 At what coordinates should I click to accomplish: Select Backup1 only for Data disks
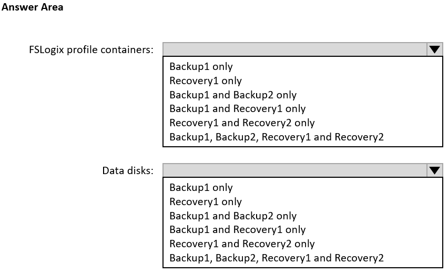[x=201, y=188]
